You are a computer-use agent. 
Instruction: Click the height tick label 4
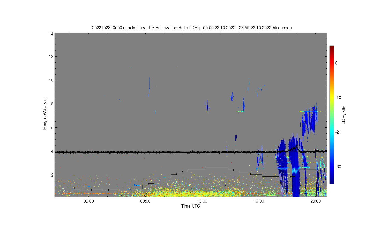52,151
